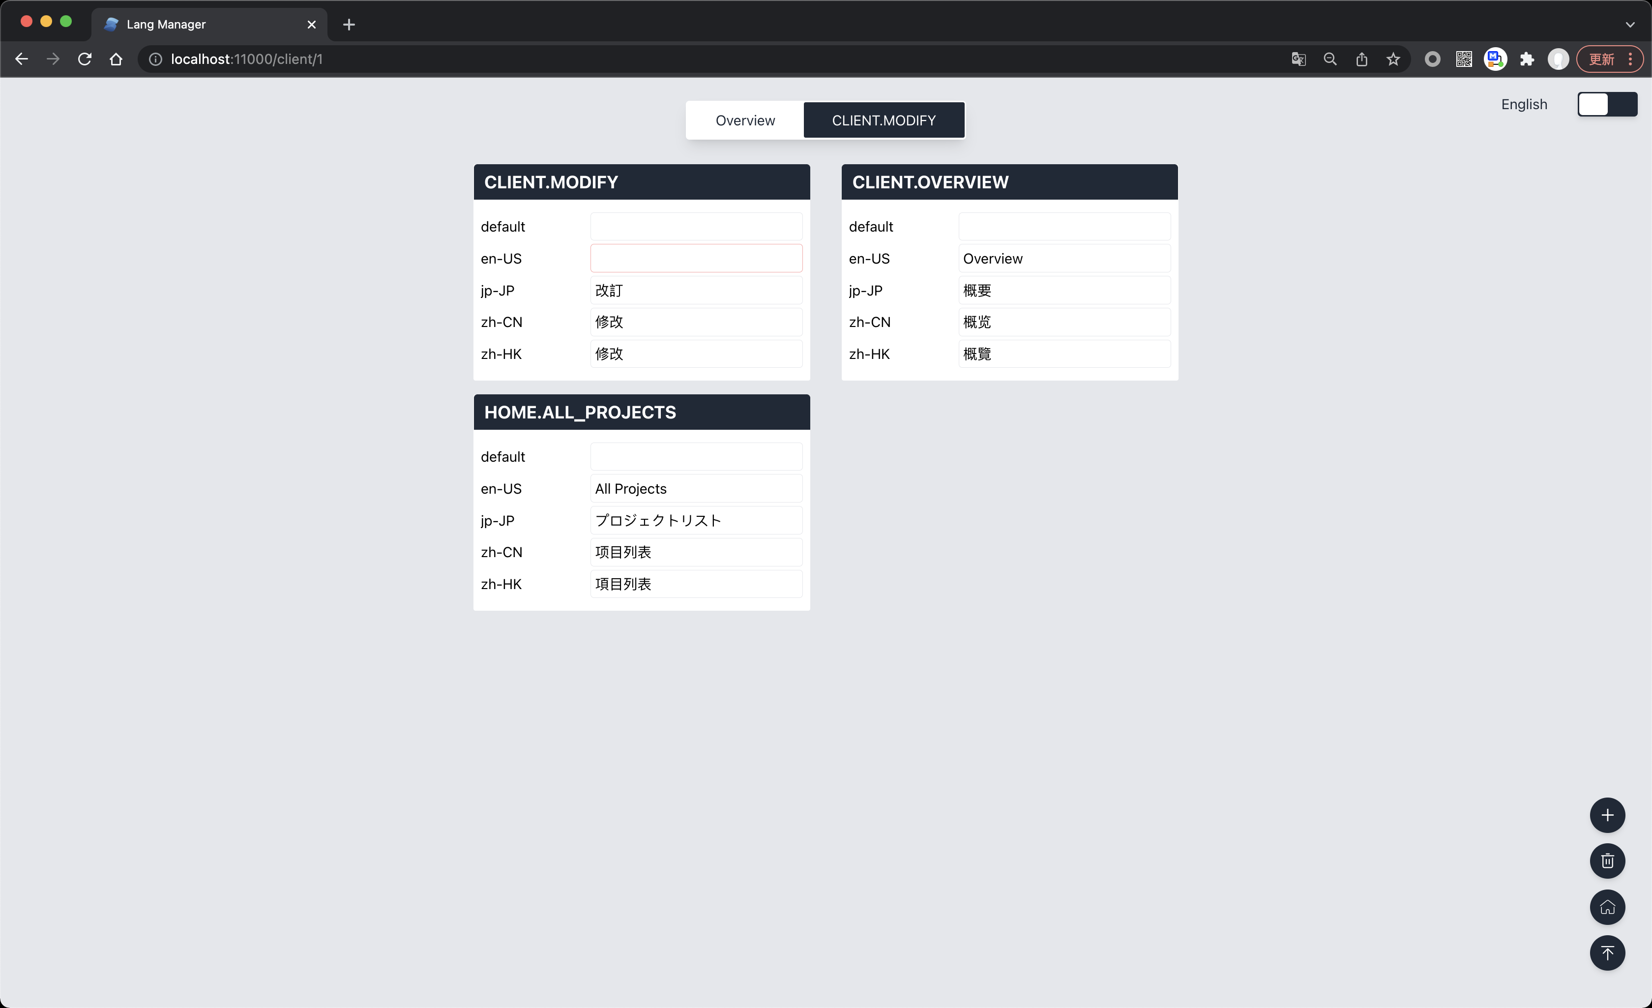Click the floating plus add button
This screenshot has width=1652, height=1008.
(1607, 815)
